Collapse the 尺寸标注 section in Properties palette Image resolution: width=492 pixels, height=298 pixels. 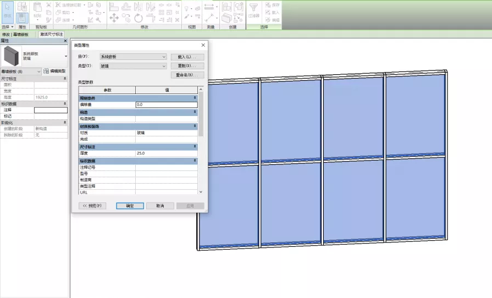pyautogui.click(x=65, y=79)
